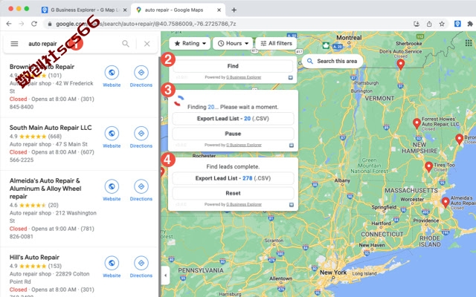Screen dimensions: 476x297
Task: Bookmark this page with star icon
Action: coord(442,24)
